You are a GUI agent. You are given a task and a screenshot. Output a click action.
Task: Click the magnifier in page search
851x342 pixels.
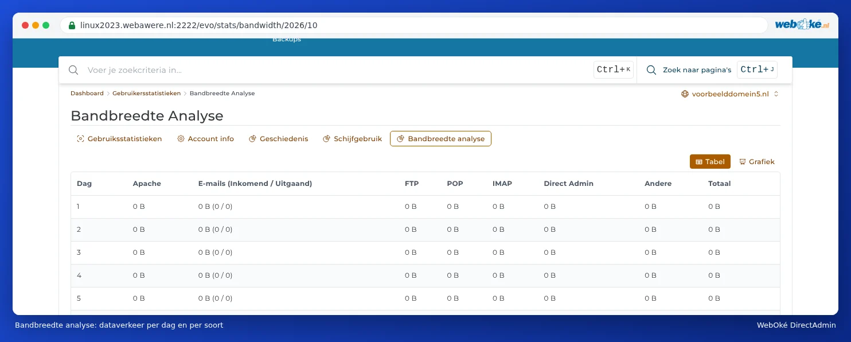[x=651, y=70]
